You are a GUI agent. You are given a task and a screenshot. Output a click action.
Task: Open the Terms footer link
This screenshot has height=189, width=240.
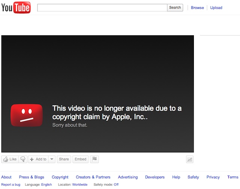[x=233, y=177]
